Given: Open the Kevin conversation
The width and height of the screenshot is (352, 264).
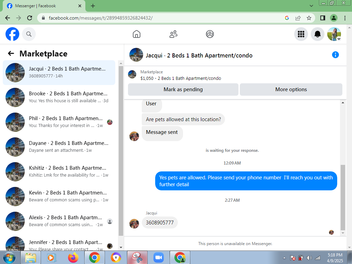Looking at the screenshot, I should coord(59,197).
